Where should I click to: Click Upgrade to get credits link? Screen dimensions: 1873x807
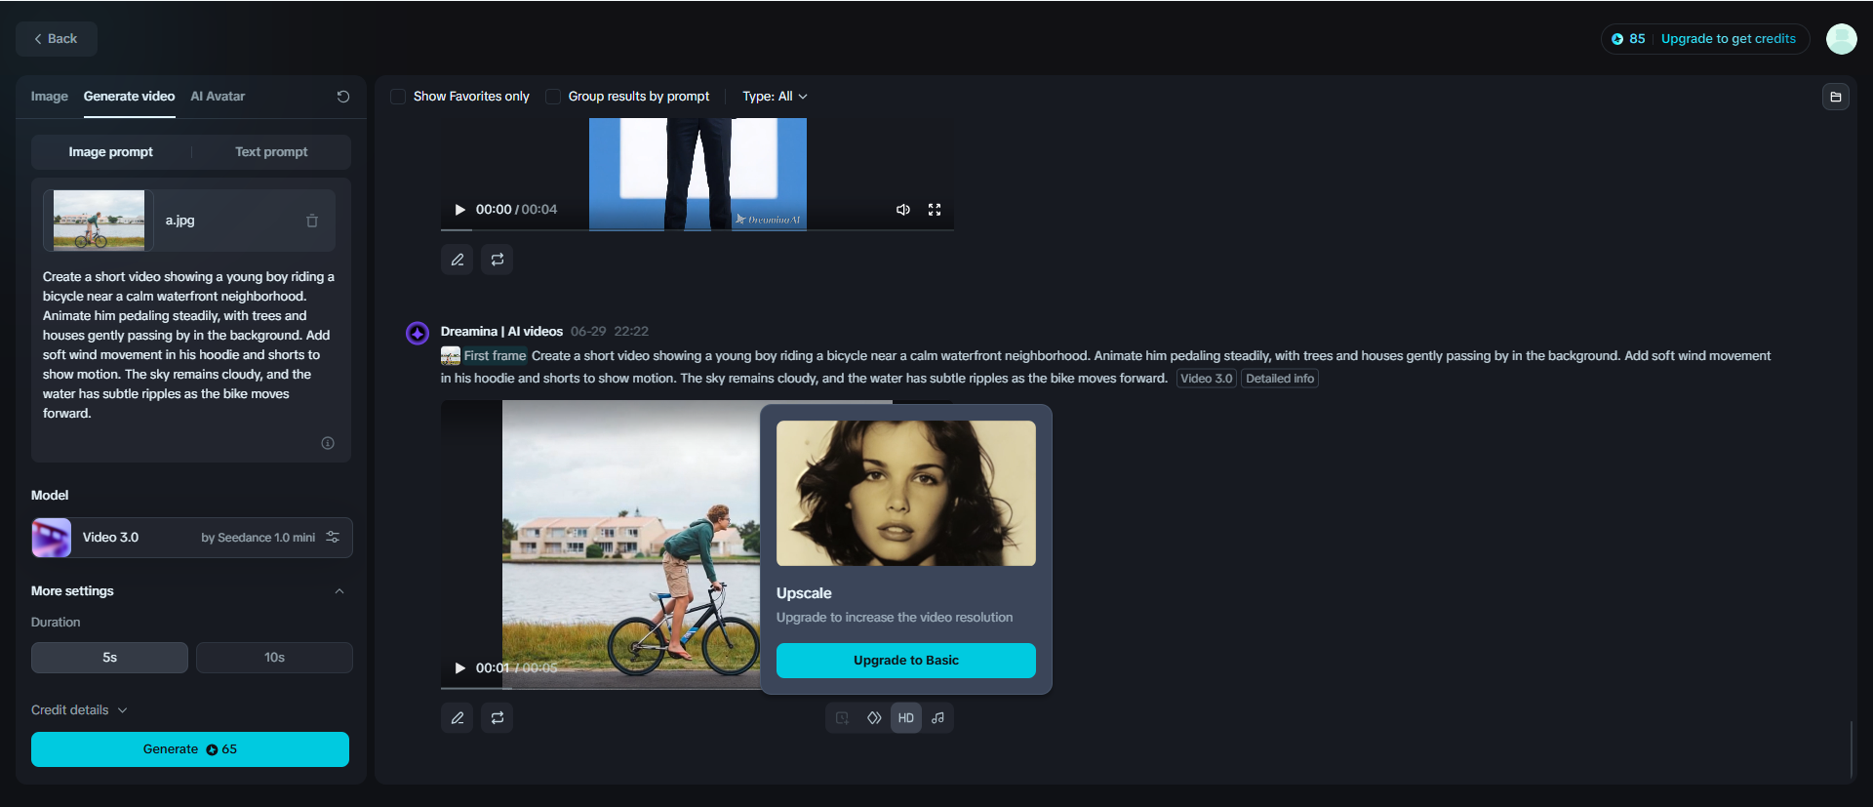point(1729,39)
